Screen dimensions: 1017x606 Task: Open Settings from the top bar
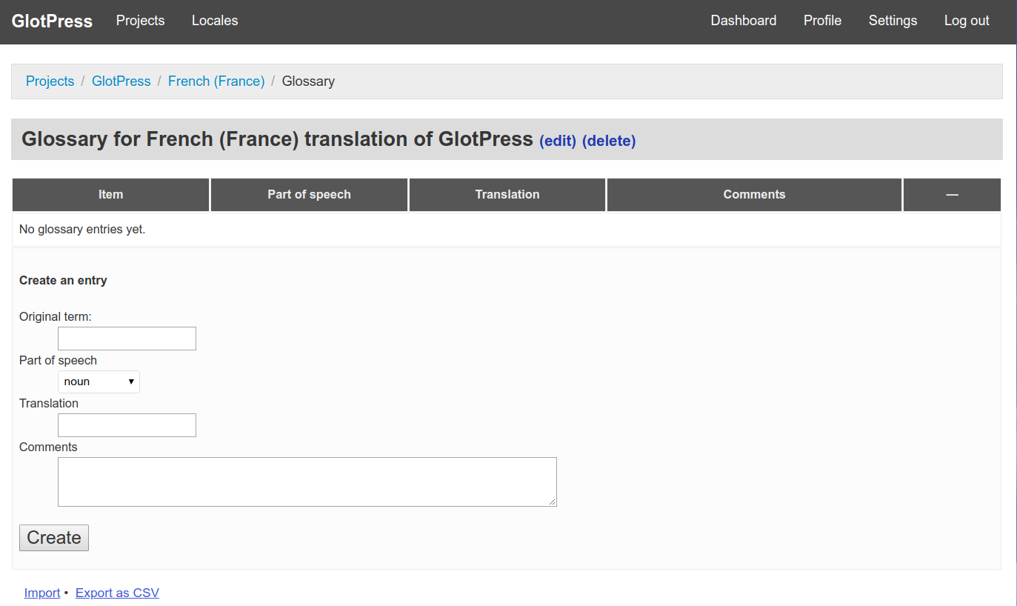click(893, 21)
